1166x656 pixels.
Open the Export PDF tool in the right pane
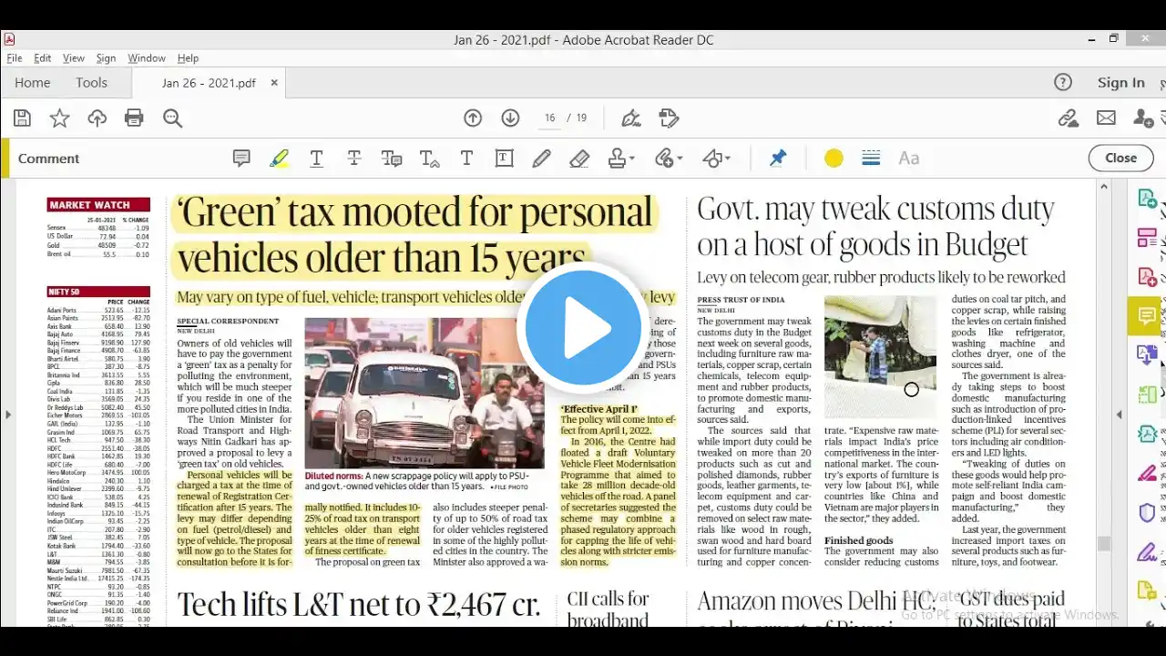click(x=1147, y=200)
